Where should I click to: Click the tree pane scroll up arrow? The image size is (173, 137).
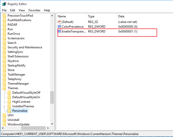[52, 16]
